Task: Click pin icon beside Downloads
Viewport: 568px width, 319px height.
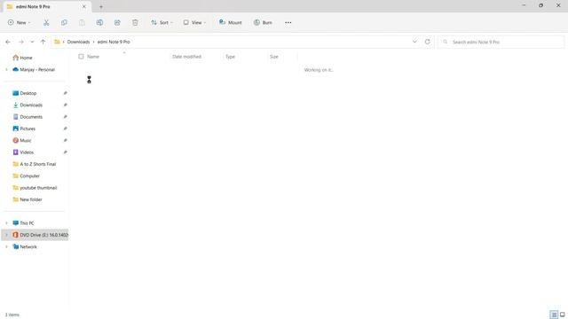Action: coord(65,105)
